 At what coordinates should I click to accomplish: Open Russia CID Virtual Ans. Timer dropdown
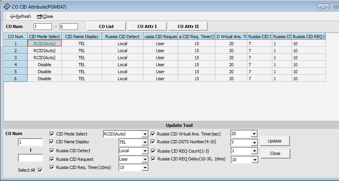(254, 134)
